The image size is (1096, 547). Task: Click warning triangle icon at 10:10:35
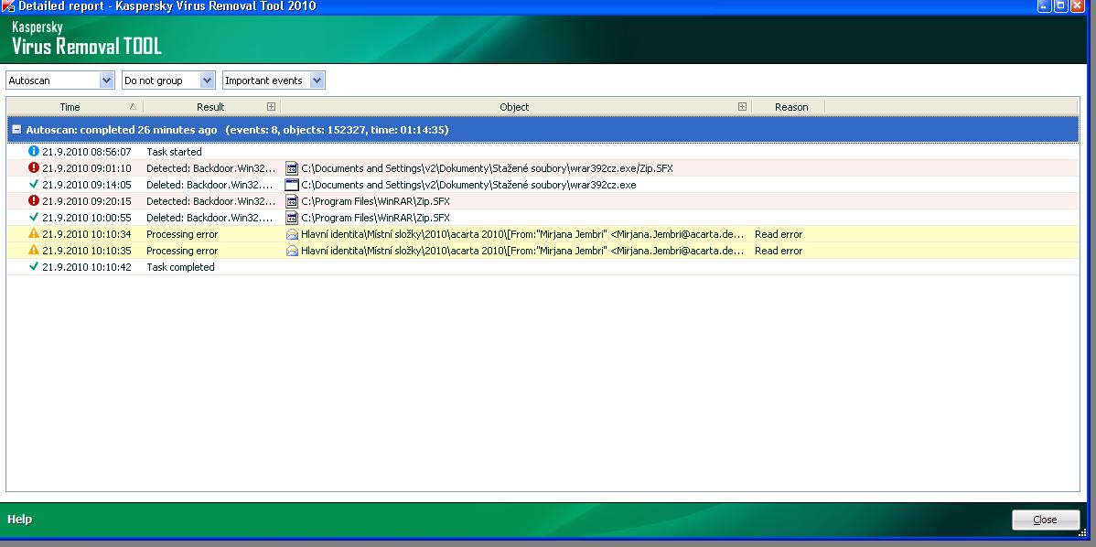click(34, 250)
